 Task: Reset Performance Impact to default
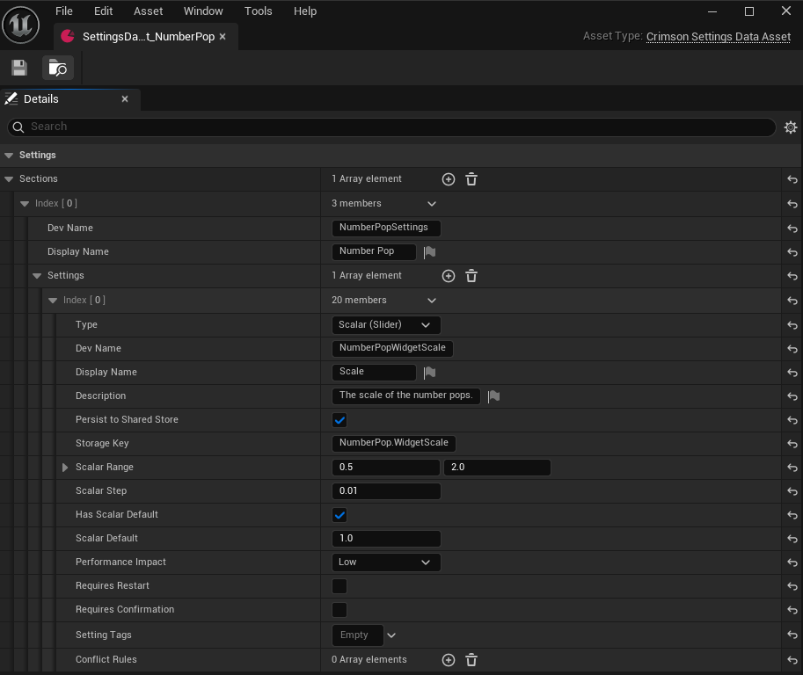(x=792, y=562)
